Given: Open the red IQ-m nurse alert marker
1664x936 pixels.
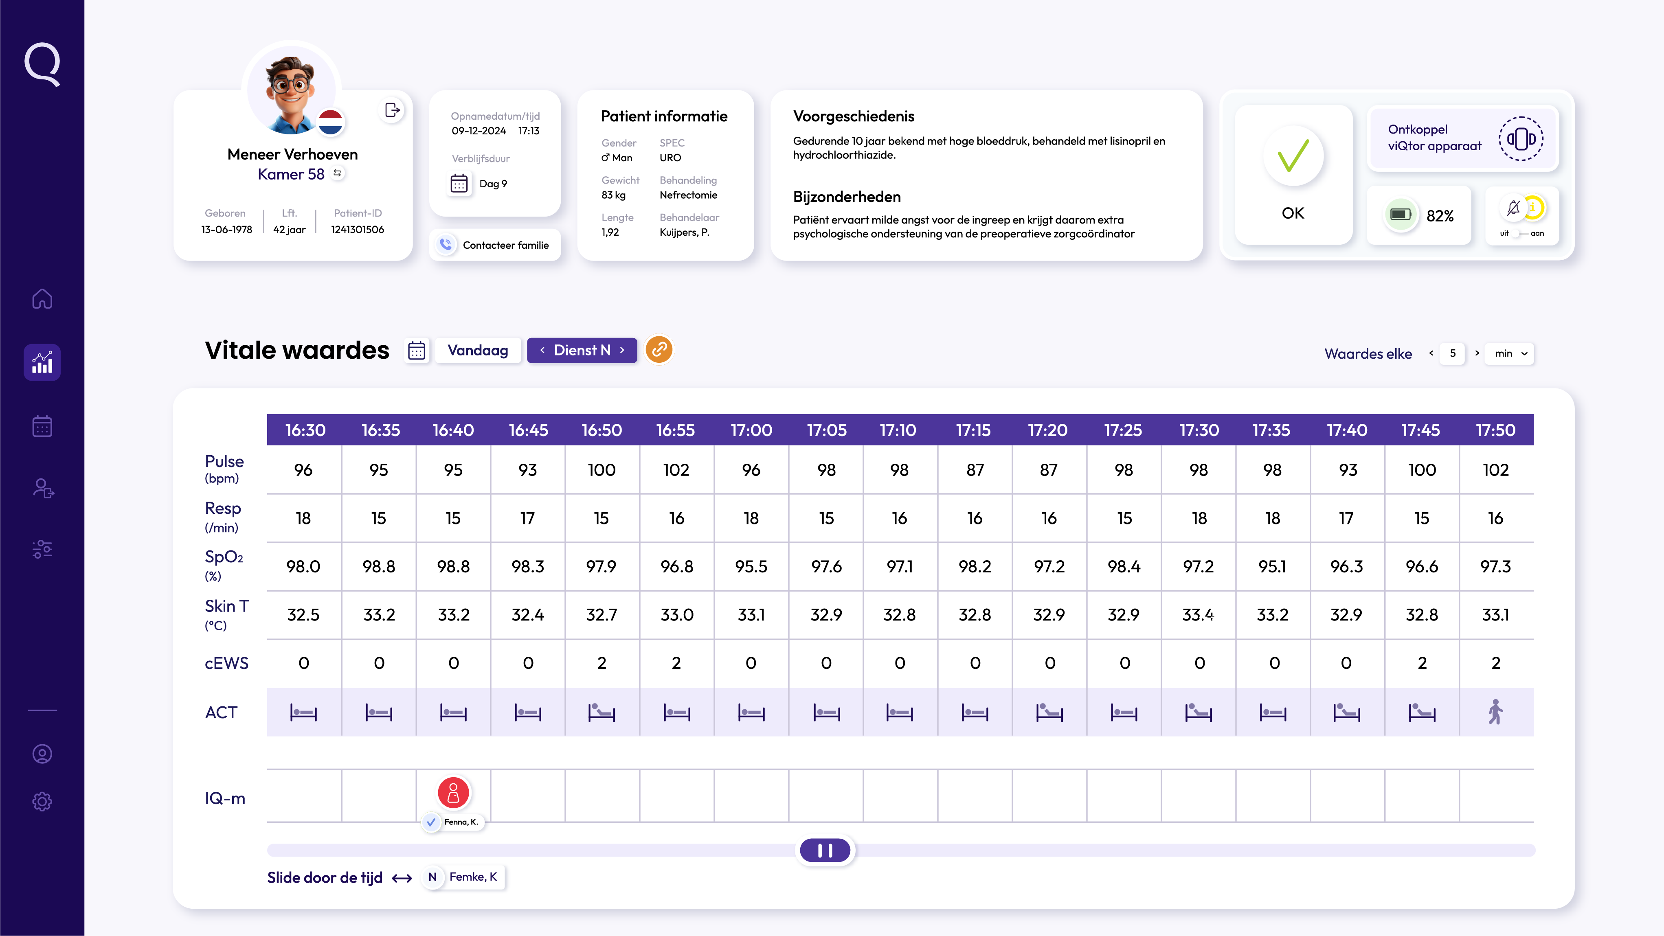Looking at the screenshot, I should coord(453,792).
